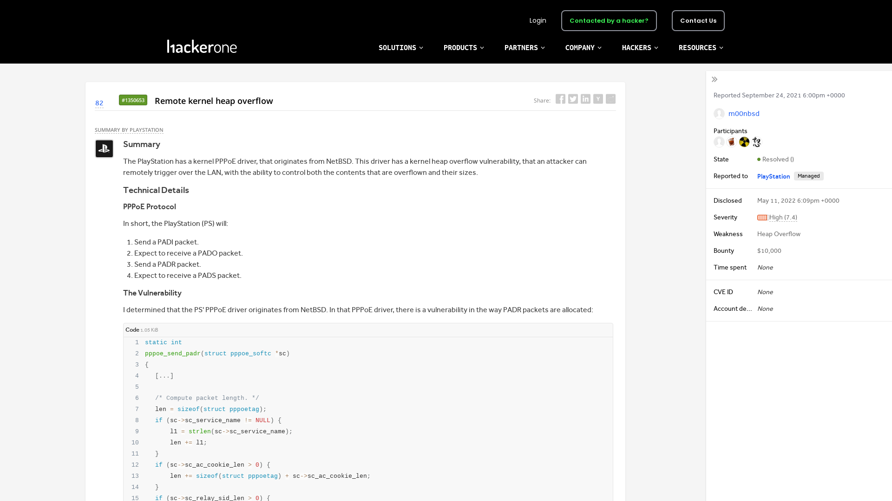Expand the Hackers menu
The image size is (892, 501).
tap(640, 48)
